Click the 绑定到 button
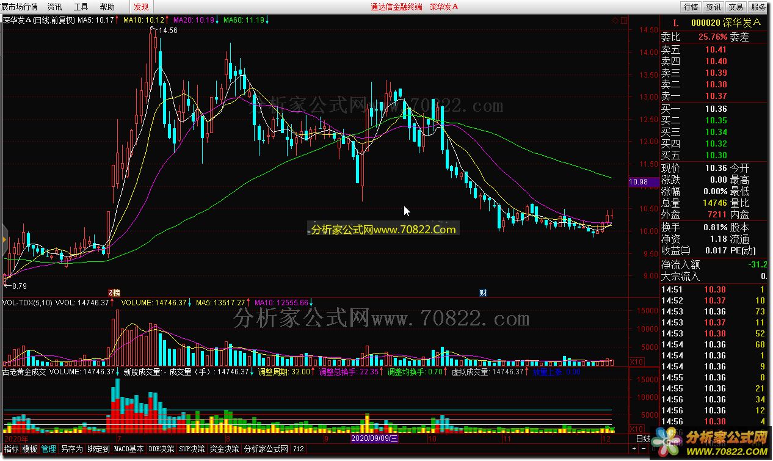This screenshot has width=773, height=461. 98,449
